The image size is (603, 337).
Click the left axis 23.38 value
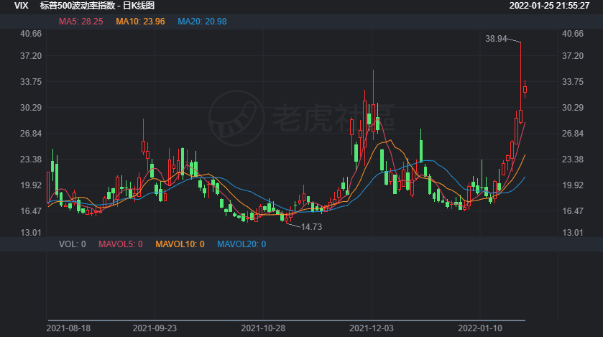coord(31,160)
